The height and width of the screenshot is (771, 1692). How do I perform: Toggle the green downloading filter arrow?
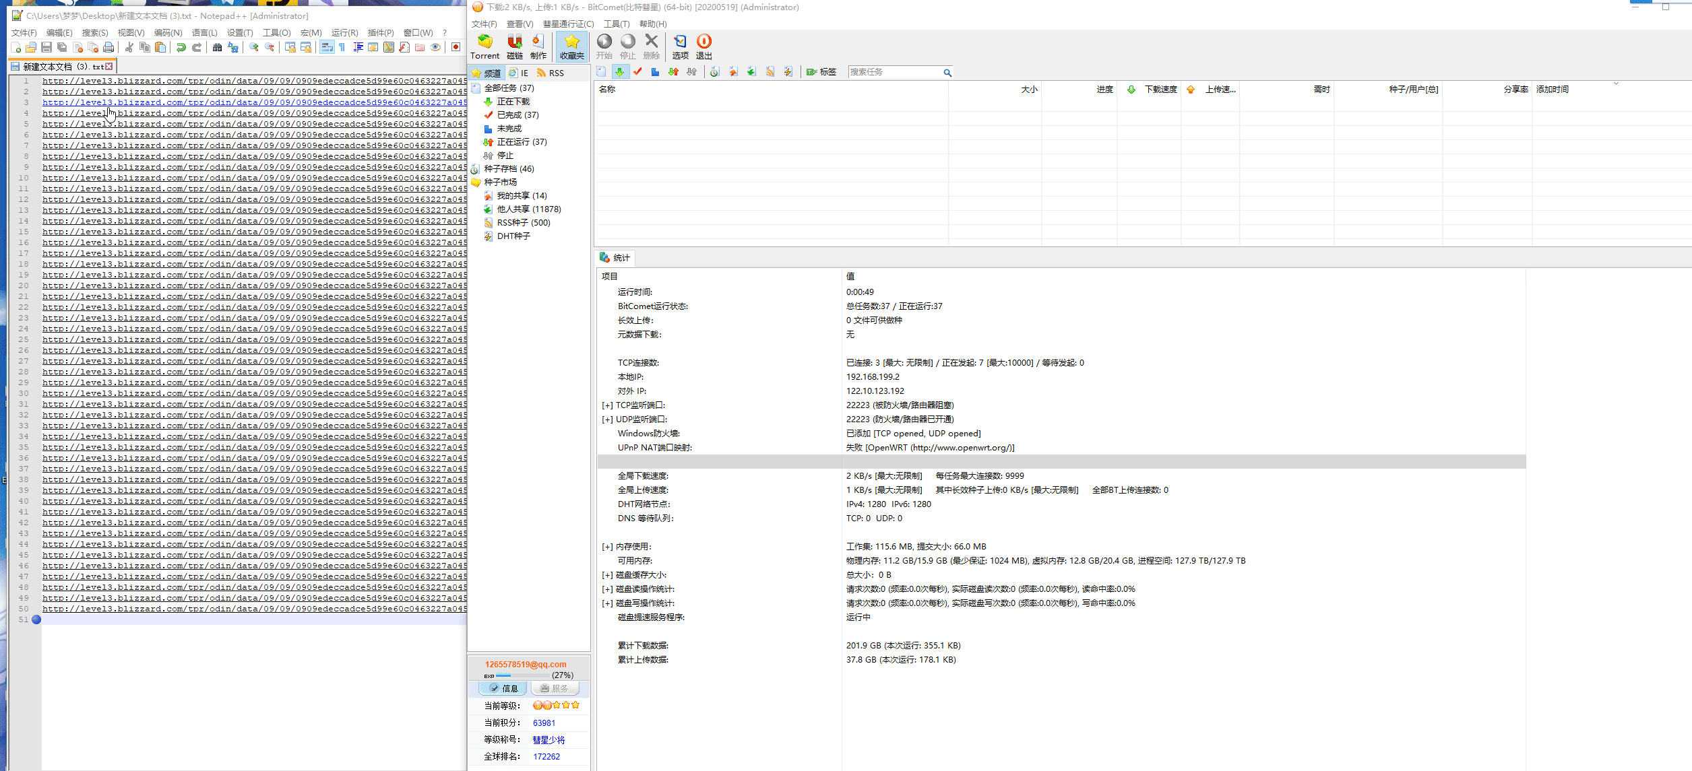coord(619,72)
